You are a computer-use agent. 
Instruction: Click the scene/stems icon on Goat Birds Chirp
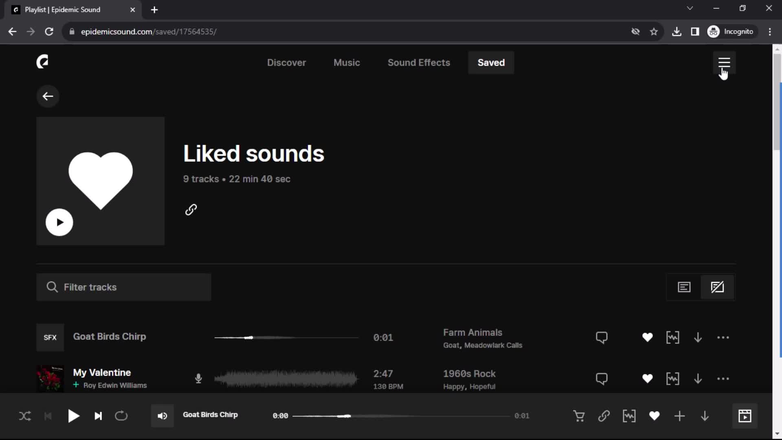coord(674,337)
